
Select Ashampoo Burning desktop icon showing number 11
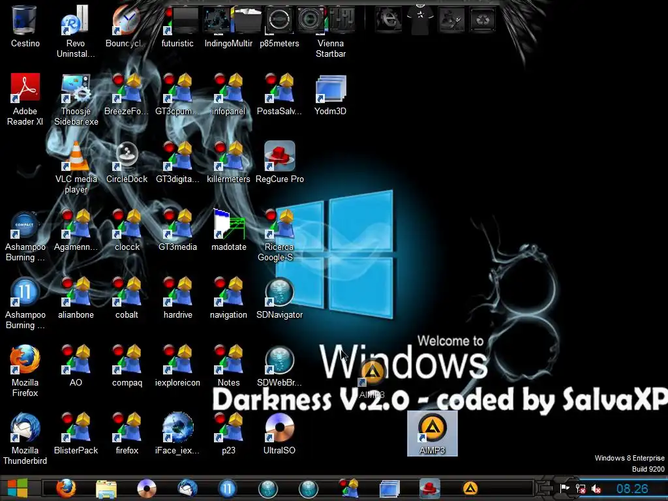pos(25,303)
